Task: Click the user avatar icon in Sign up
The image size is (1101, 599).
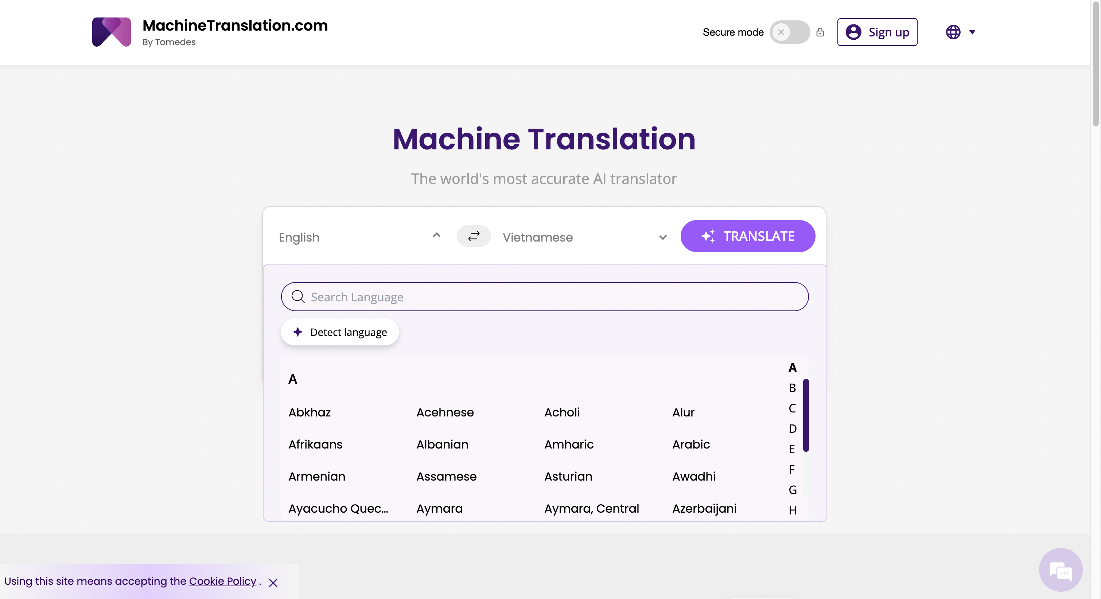Action: [853, 32]
